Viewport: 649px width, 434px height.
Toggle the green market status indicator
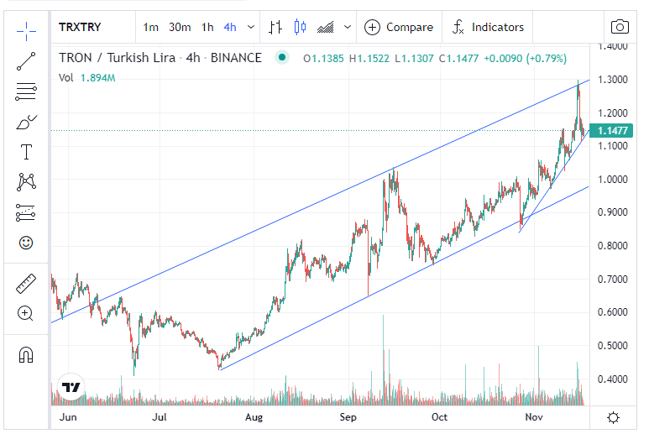point(282,57)
